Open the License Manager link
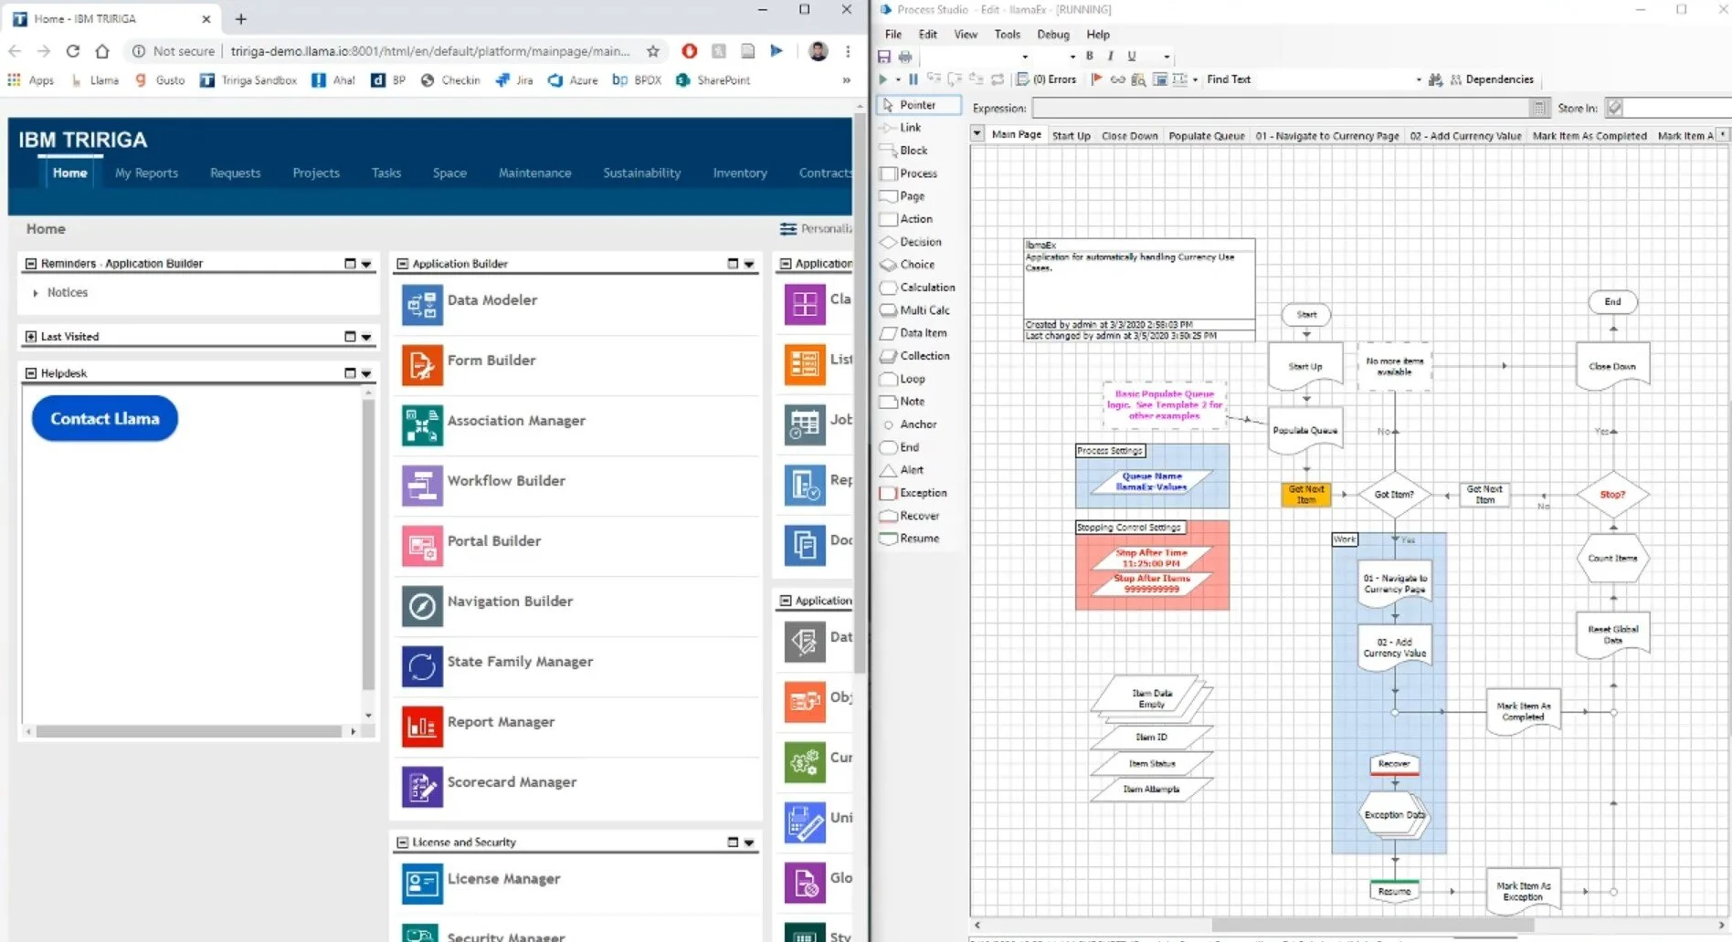 [x=503, y=879]
